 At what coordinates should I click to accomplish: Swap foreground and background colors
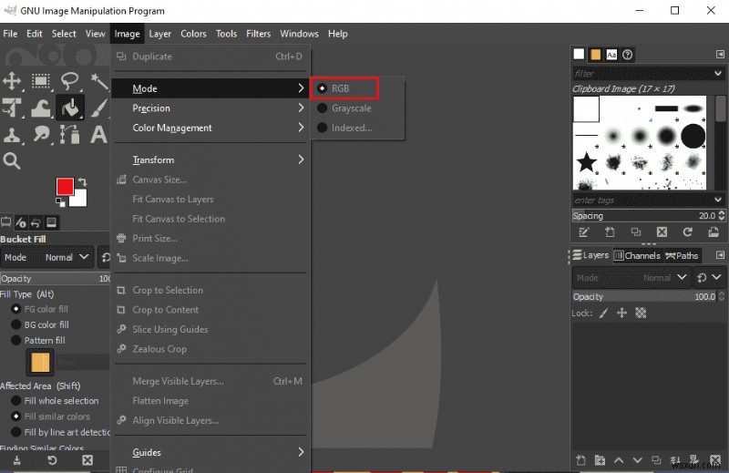(82, 181)
